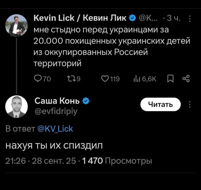Click the 21:26 · 28 сент. 25 timestamp

point(40,161)
